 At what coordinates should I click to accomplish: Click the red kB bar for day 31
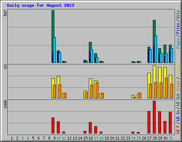(170, 122)
